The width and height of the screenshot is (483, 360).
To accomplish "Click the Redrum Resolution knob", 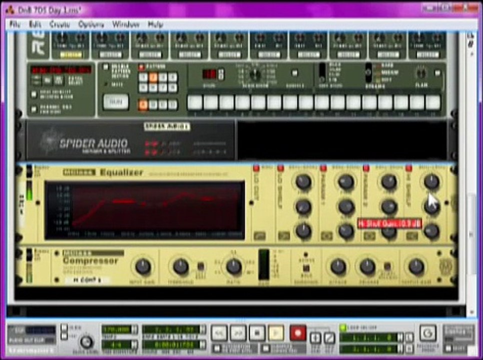I will [255, 74].
